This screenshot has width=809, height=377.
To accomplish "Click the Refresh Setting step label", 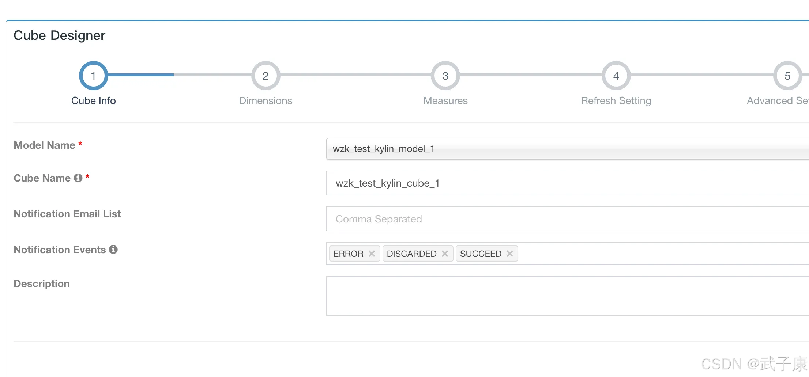I will (616, 101).
